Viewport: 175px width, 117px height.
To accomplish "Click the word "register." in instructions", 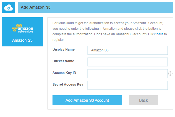I will tap(58, 40).
